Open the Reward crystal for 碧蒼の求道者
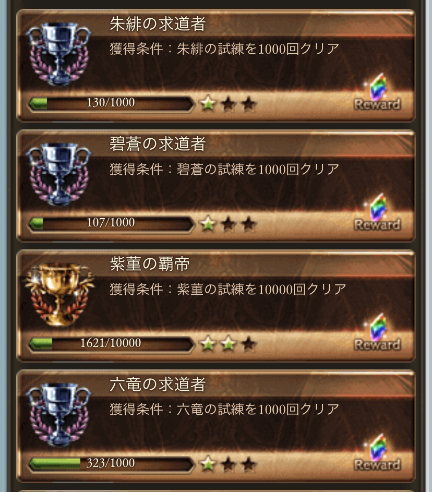432x492 pixels. (x=377, y=213)
